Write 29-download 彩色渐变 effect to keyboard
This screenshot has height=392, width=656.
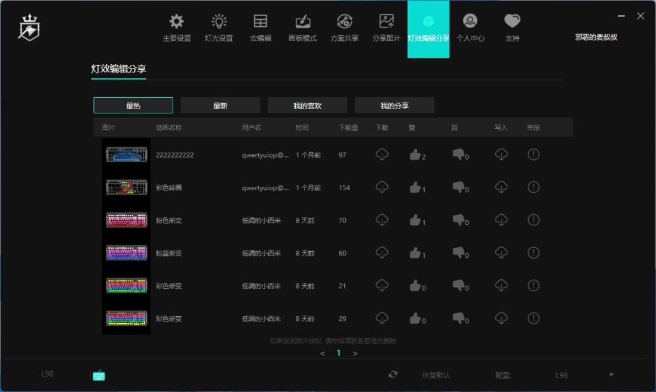coord(501,318)
